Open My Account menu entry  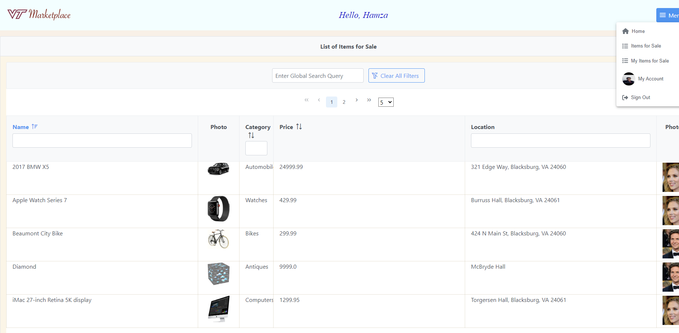pyautogui.click(x=648, y=79)
